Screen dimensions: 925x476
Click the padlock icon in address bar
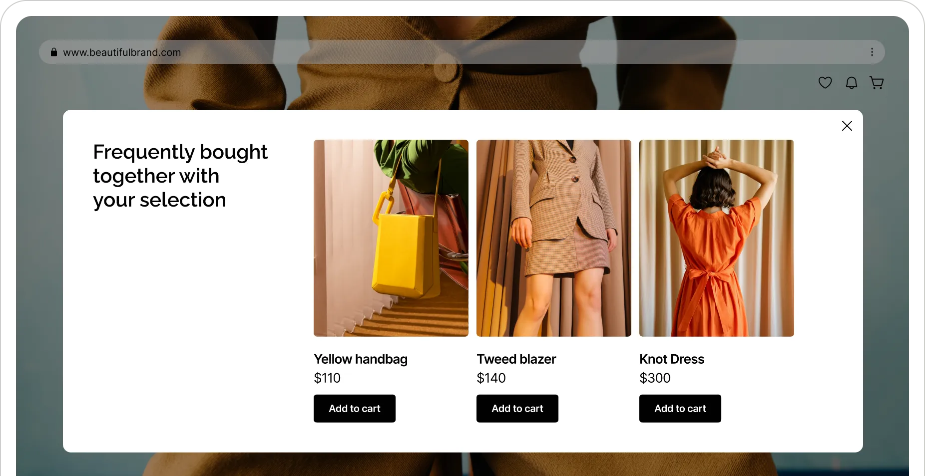(54, 52)
